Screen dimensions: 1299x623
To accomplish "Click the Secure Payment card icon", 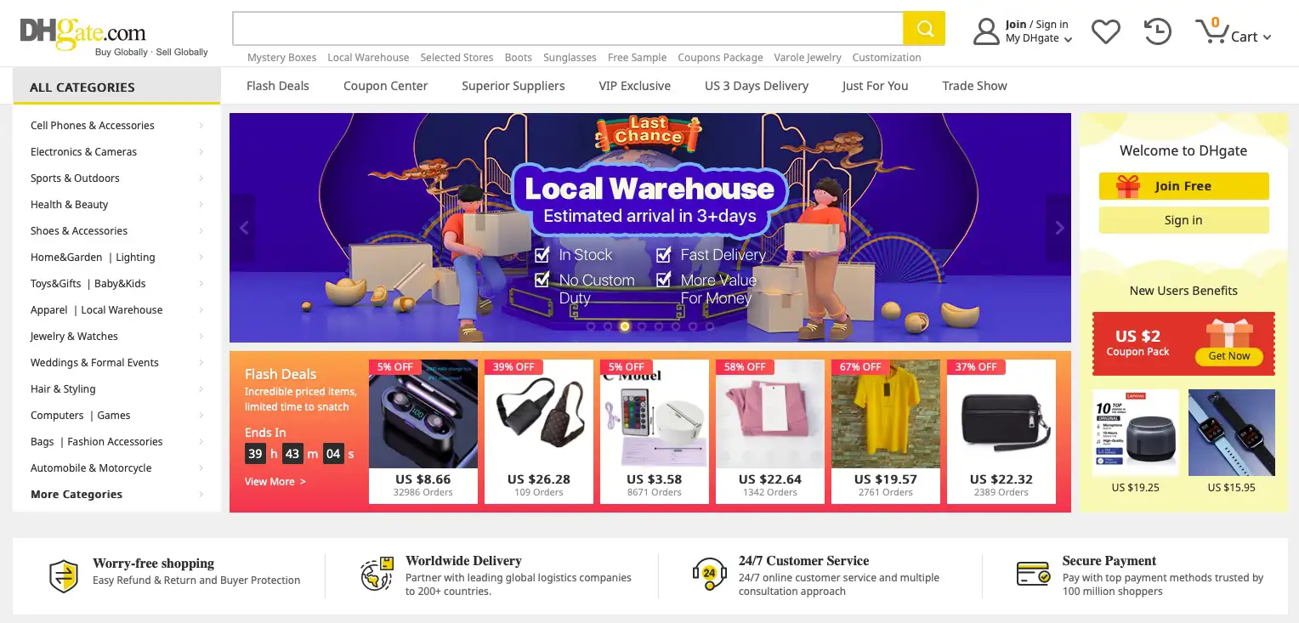I will [1034, 574].
